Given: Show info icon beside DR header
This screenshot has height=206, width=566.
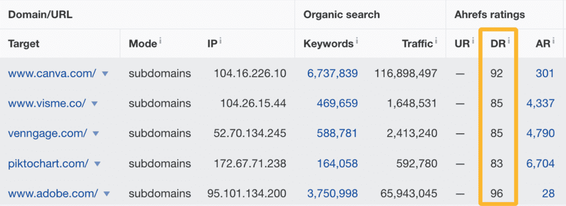Looking at the screenshot, I should (x=509, y=41).
